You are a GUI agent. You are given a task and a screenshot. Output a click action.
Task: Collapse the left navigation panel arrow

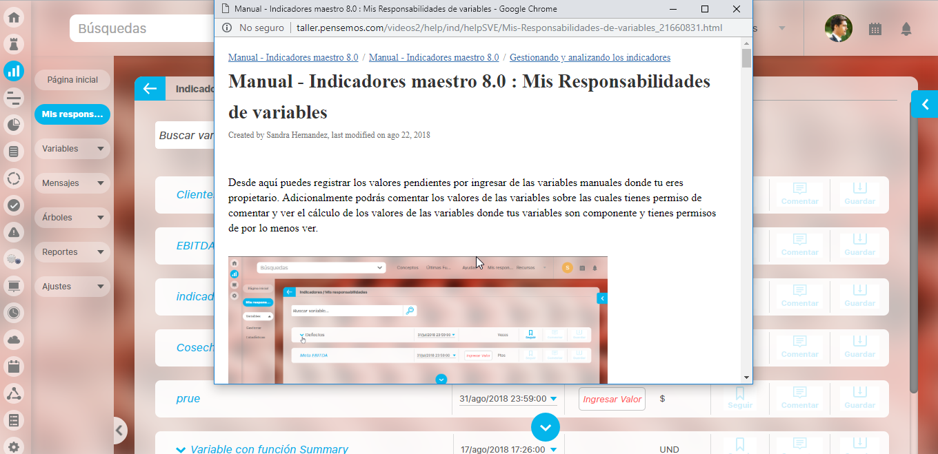119,431
